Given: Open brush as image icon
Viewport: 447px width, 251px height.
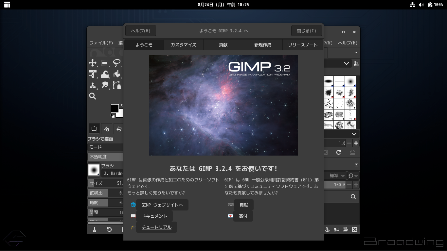Looking at the screenshot, I should point(352,152).
